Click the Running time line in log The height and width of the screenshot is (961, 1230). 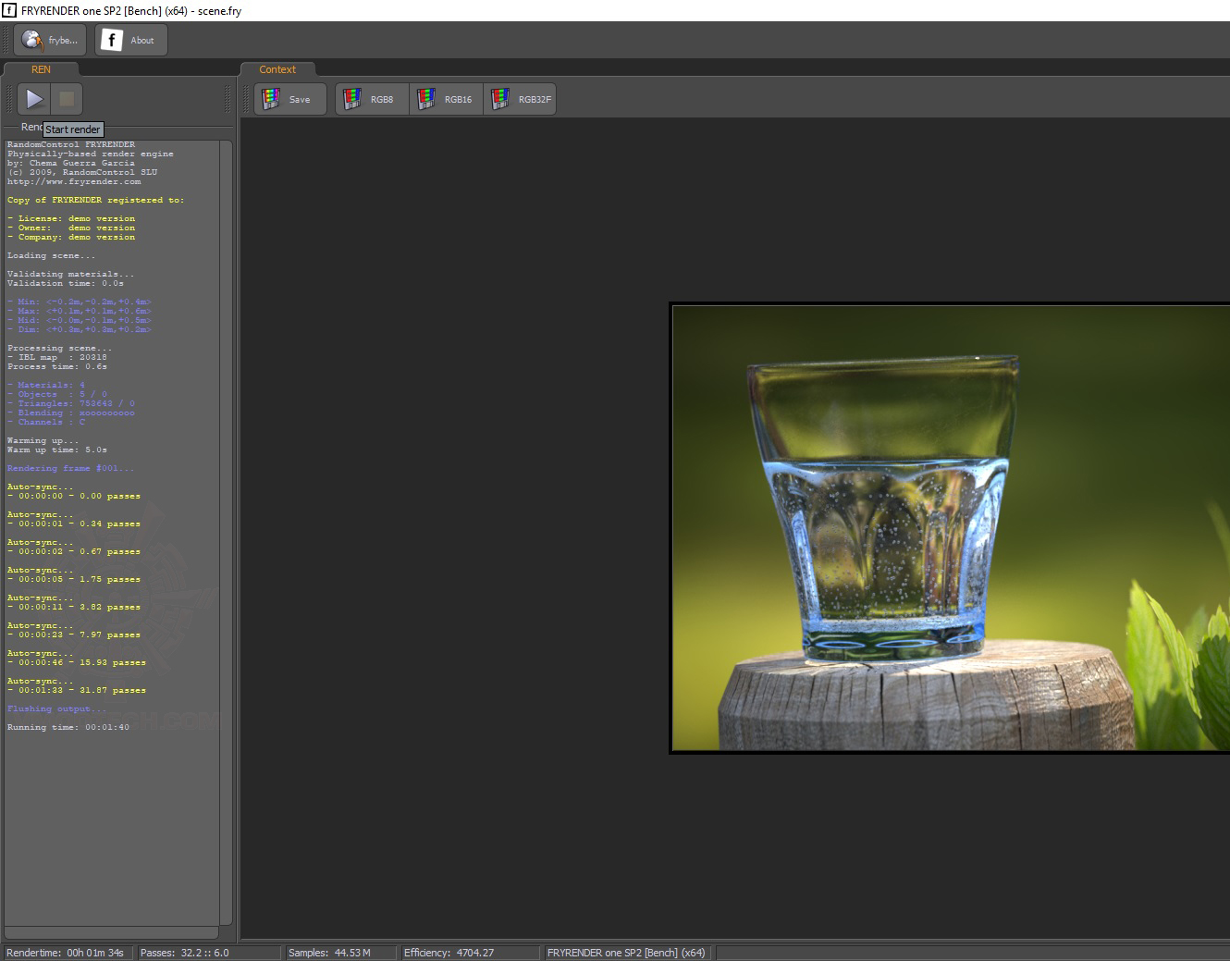point(68,728)
